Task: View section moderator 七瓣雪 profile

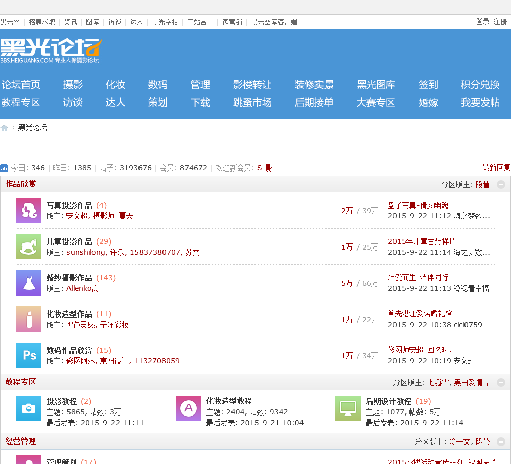Action: pos(438,383)
